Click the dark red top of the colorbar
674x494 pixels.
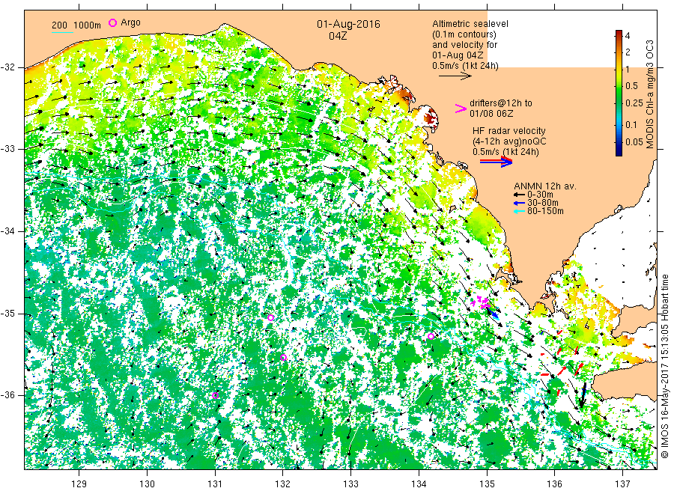(619, 33)
